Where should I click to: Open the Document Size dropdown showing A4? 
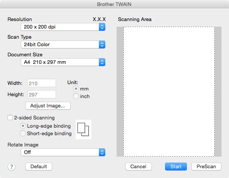point(63,62)
